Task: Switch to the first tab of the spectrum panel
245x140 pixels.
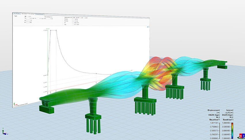Action: (x=17, y=14)
